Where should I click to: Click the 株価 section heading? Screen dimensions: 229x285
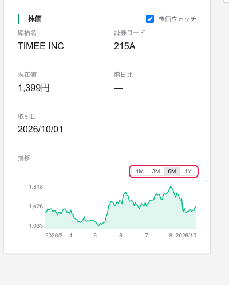pos(35,19)
